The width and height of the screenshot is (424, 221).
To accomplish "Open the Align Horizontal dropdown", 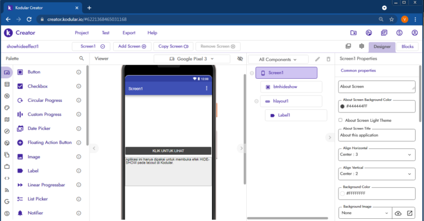I will [376, 155].
